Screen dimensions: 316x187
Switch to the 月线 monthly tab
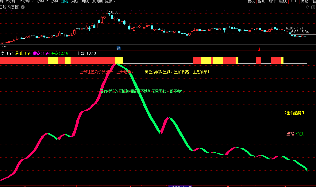(85, 2)
